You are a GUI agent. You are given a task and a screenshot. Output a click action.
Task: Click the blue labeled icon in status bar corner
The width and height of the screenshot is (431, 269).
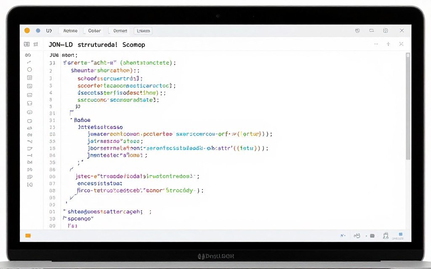[x=398, y=236]
